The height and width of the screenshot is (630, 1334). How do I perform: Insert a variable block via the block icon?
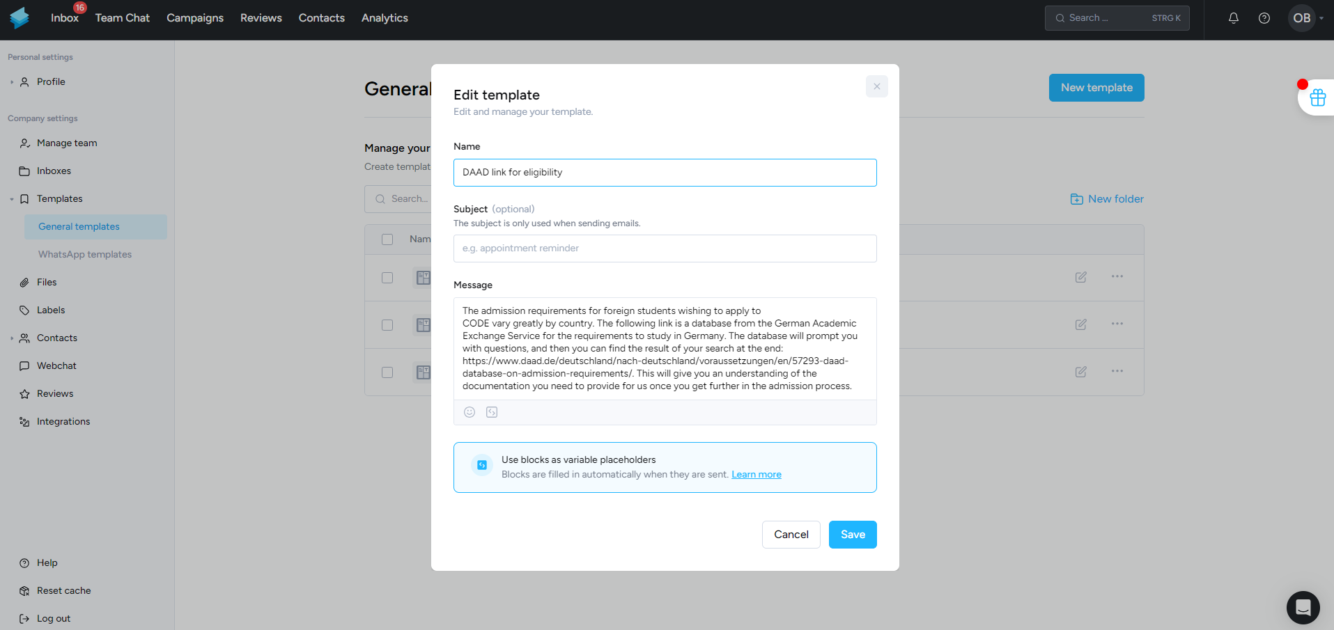492,412
